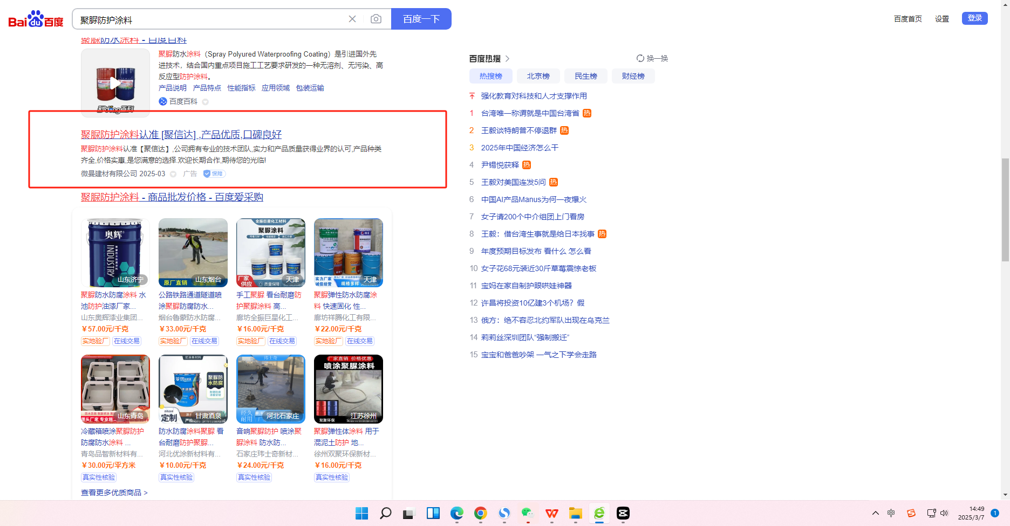Click into the search input field

pos(210,19)
